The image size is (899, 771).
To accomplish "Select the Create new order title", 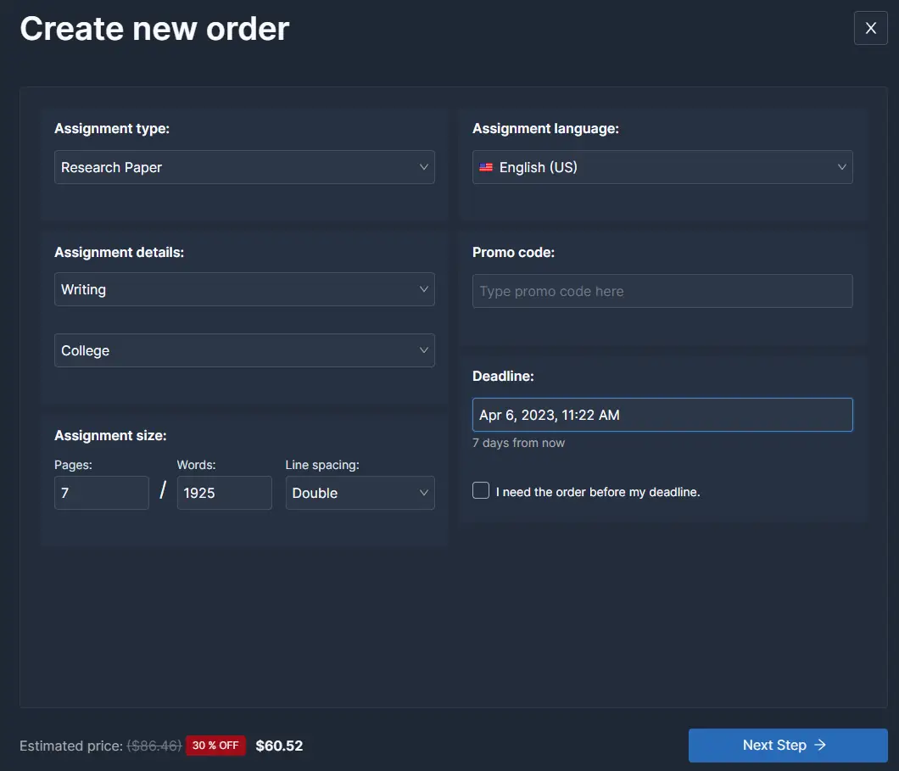I will (154, 28).
